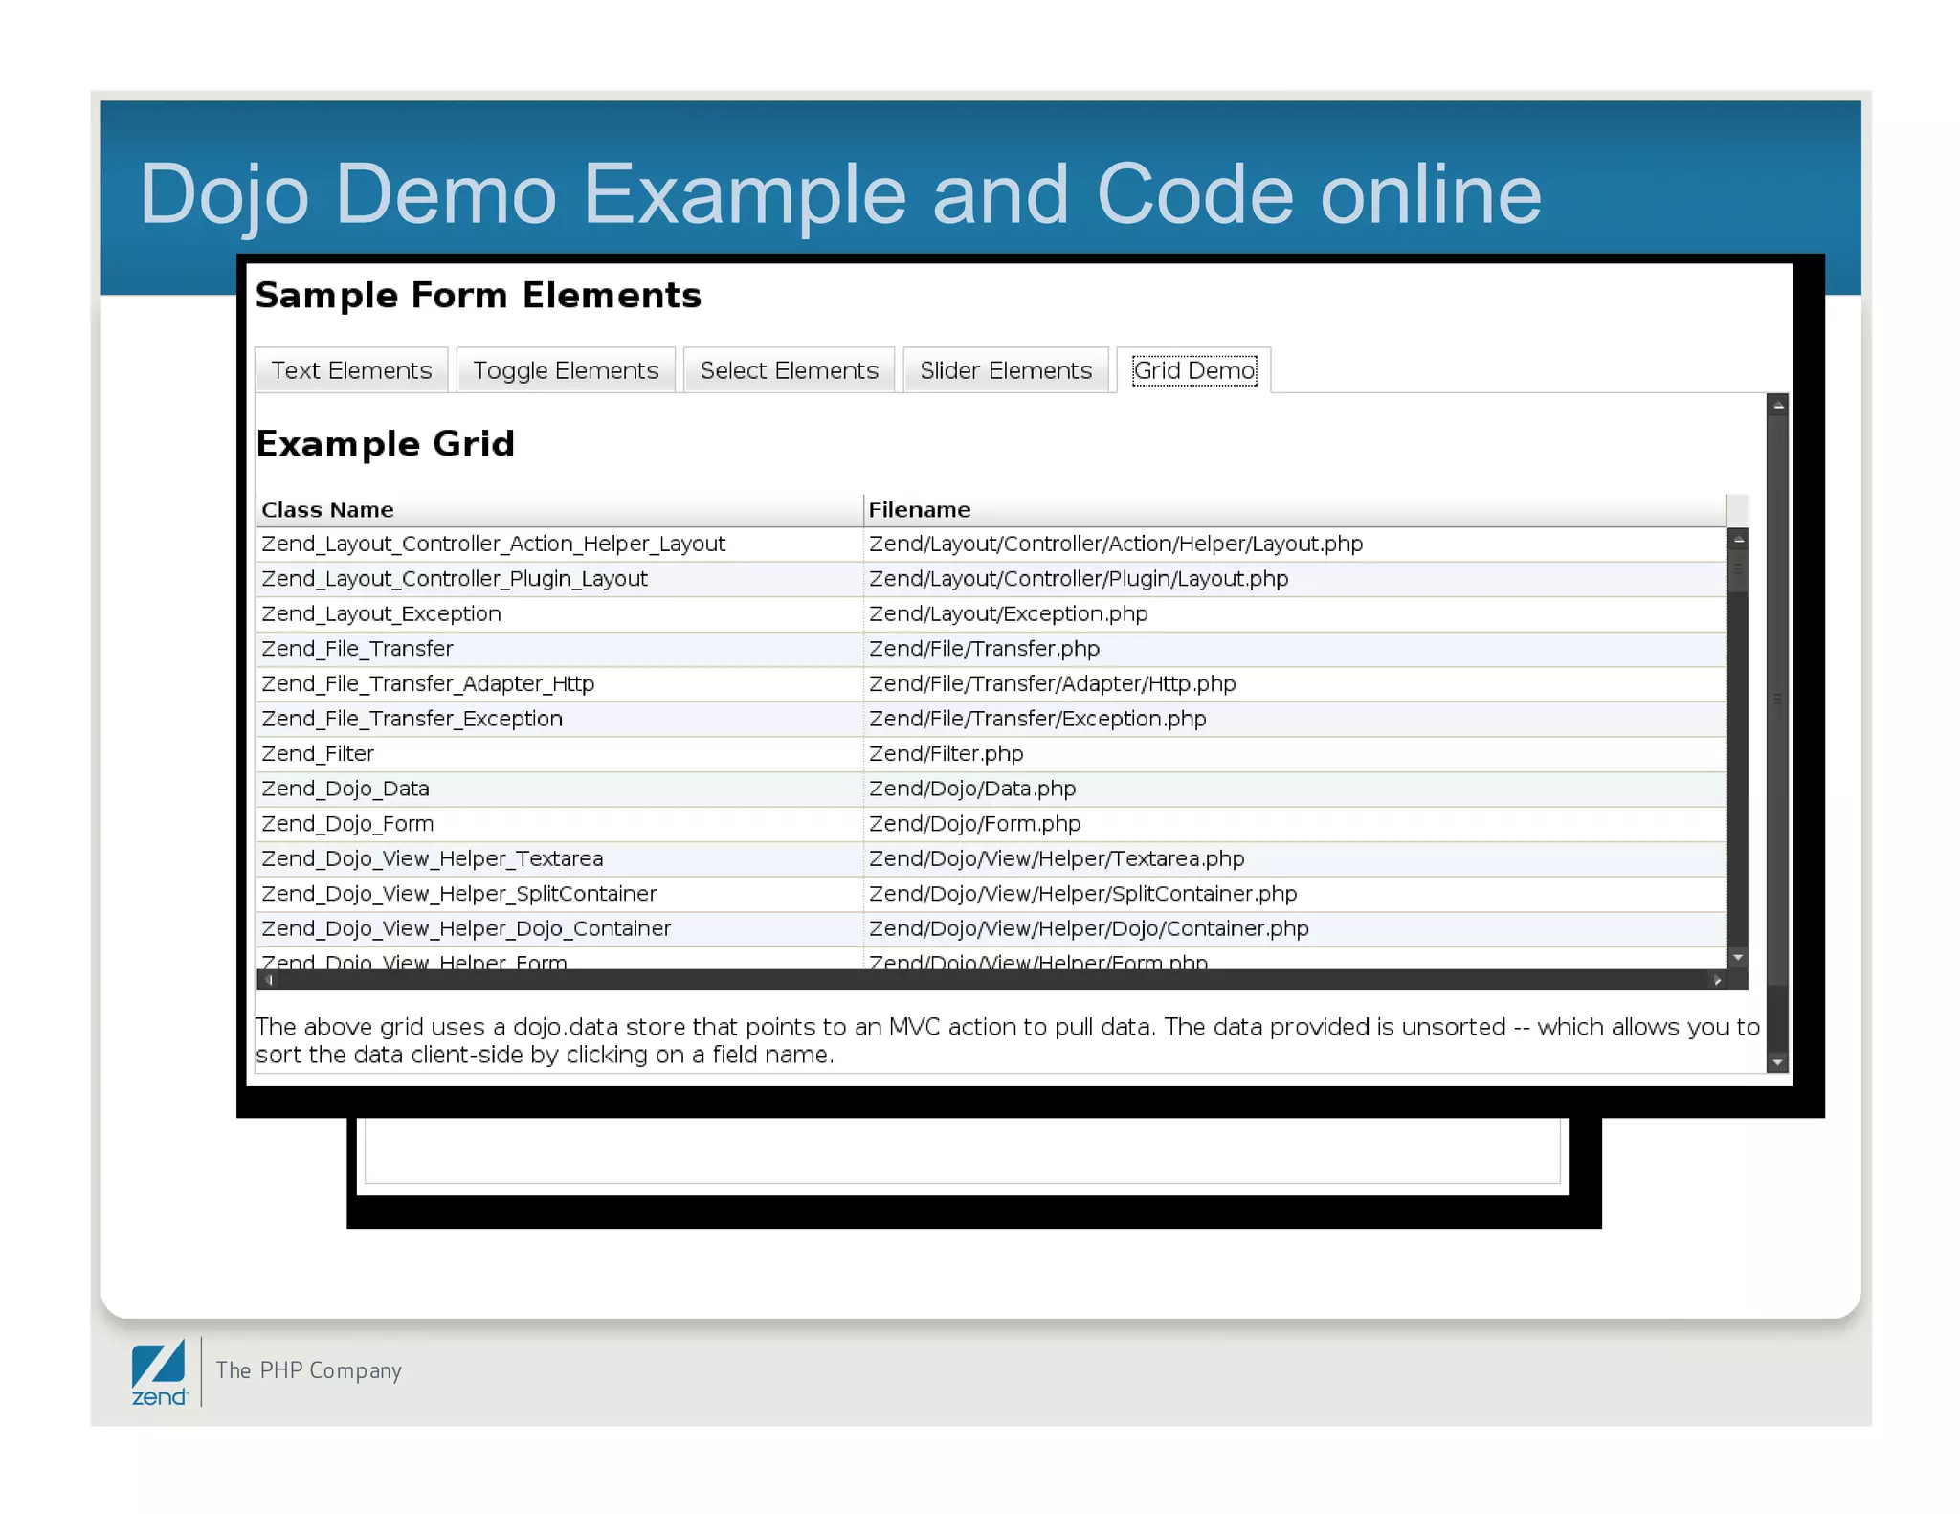Select the Zend_File_Transfer class cell
This screenshot has height=1514, width=1960.
[x=560, y=649]
